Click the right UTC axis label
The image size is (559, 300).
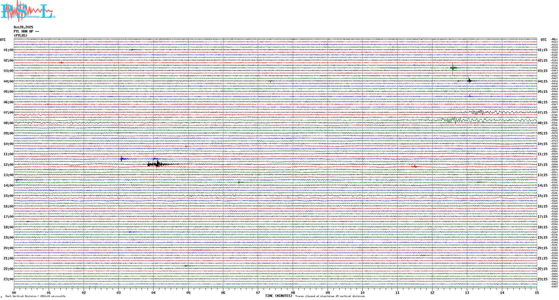543,40
